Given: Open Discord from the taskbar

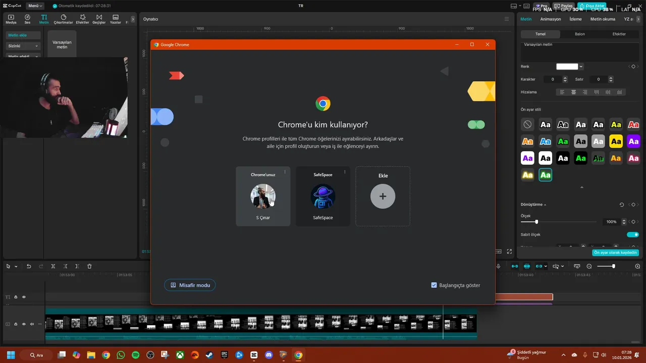Looking at the screenshot, I should click(x=268, y=355).
